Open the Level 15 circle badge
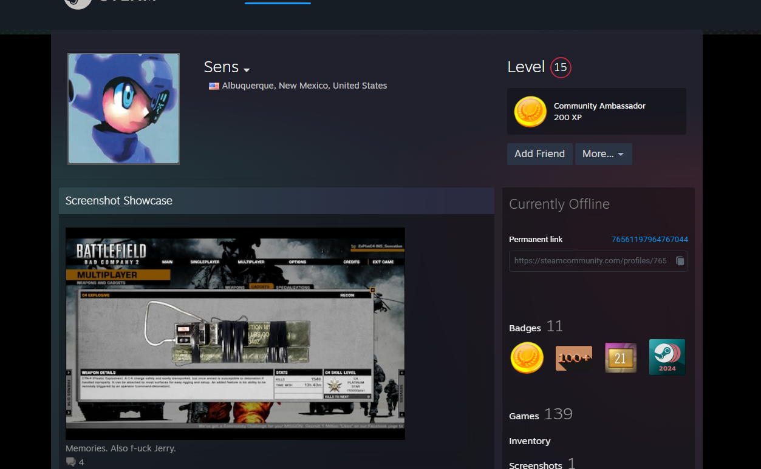 [561, 67]
